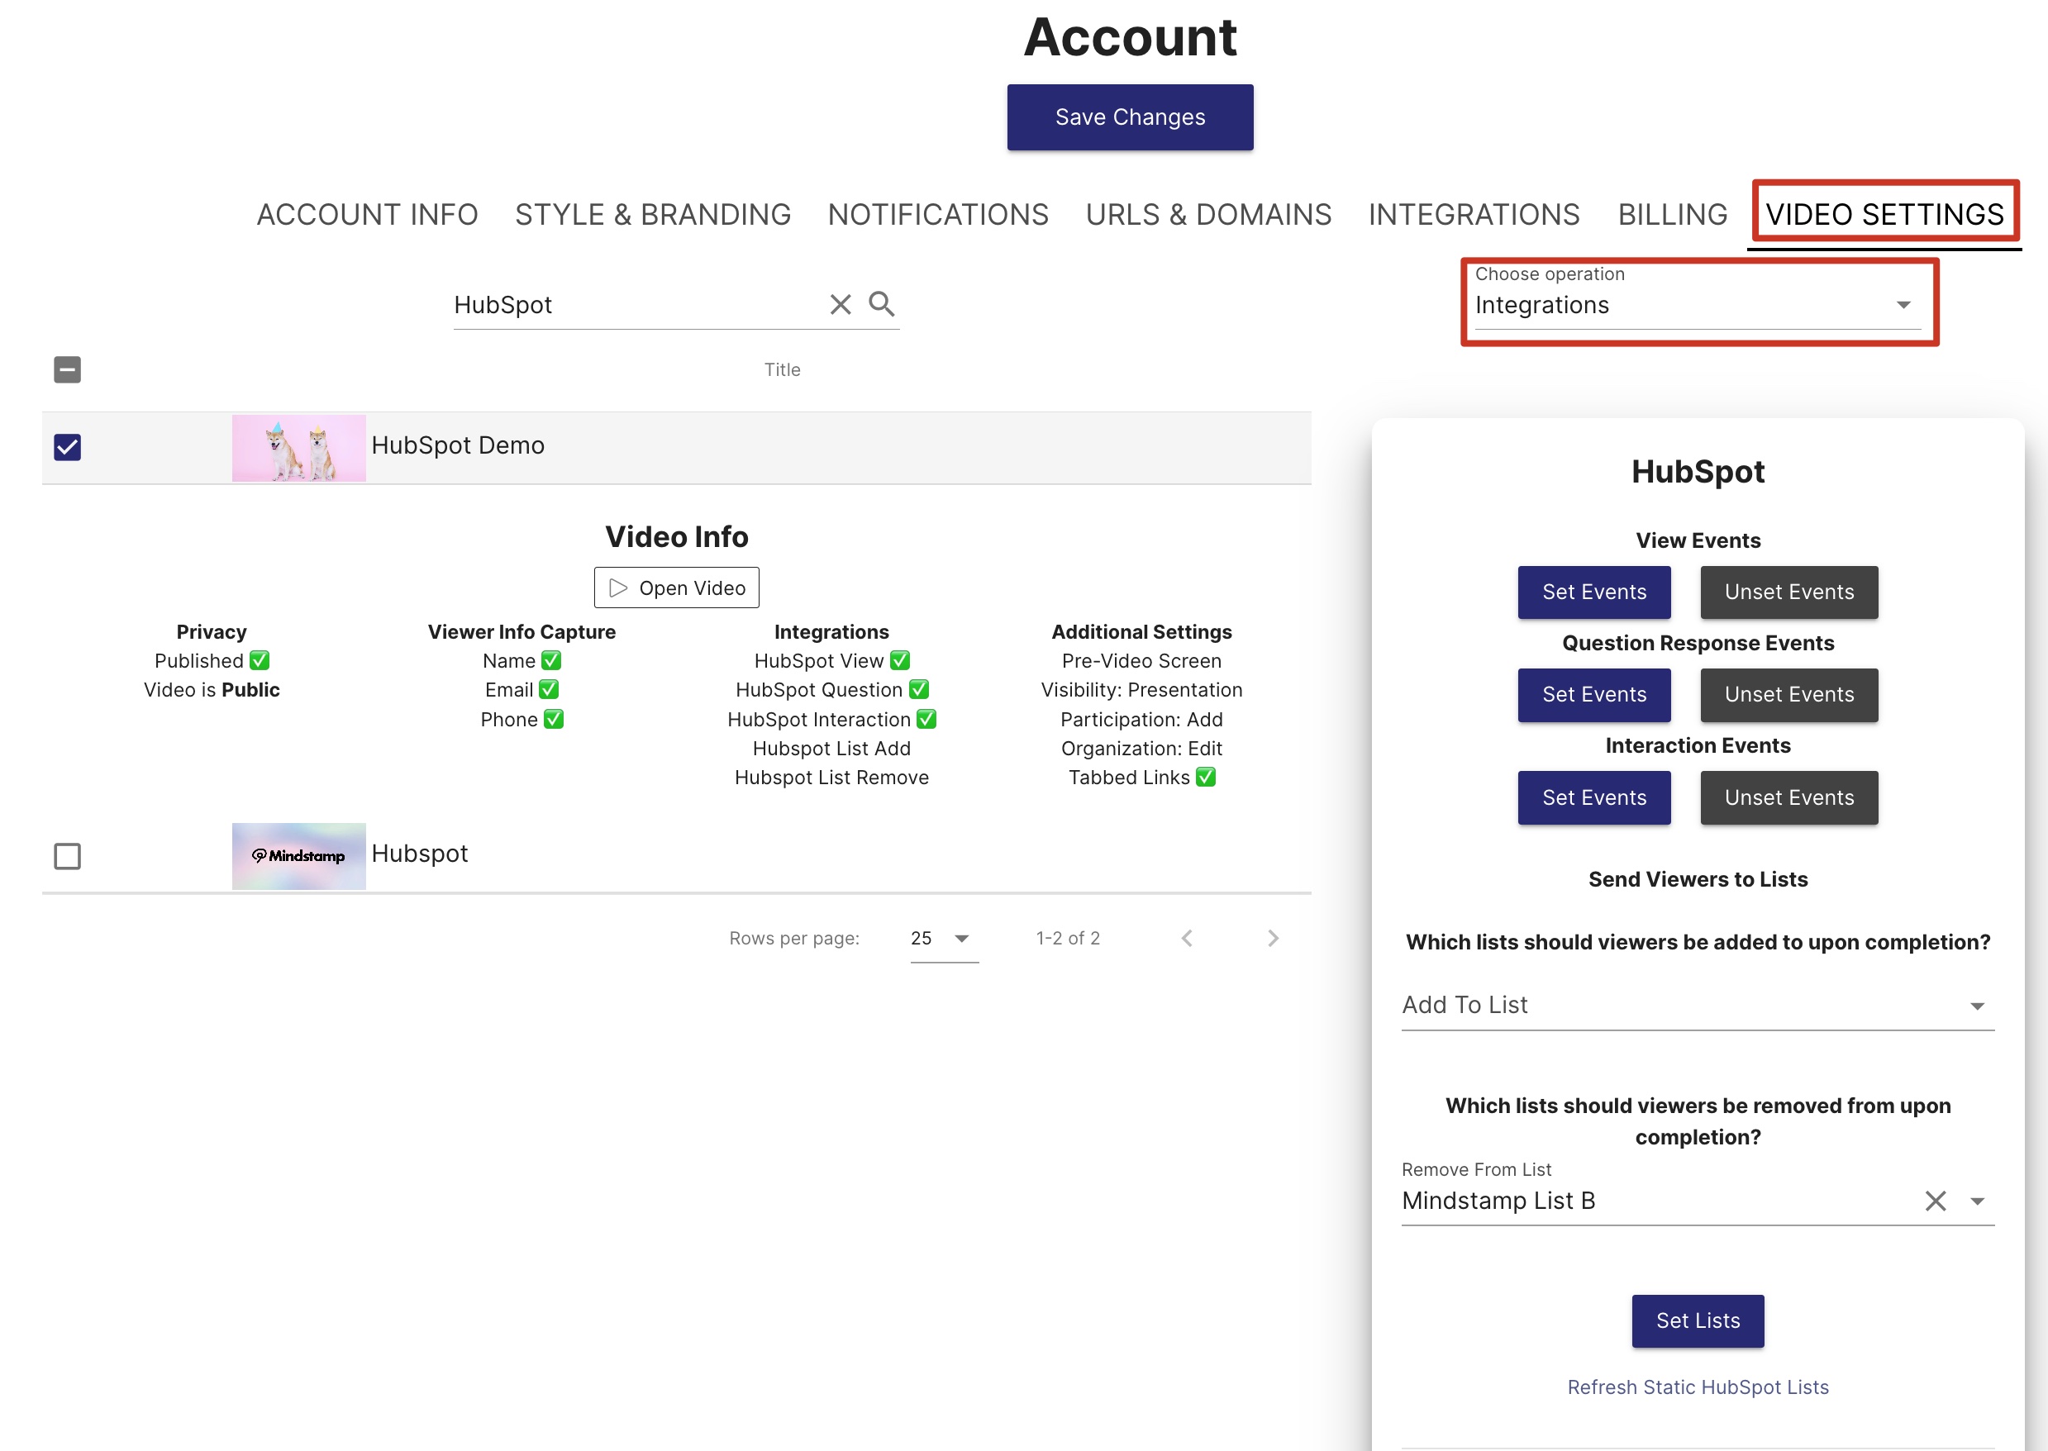2048x1451 pixels.
Task: Click the Tabbed Links setting text
Action: pos(1128,778)
